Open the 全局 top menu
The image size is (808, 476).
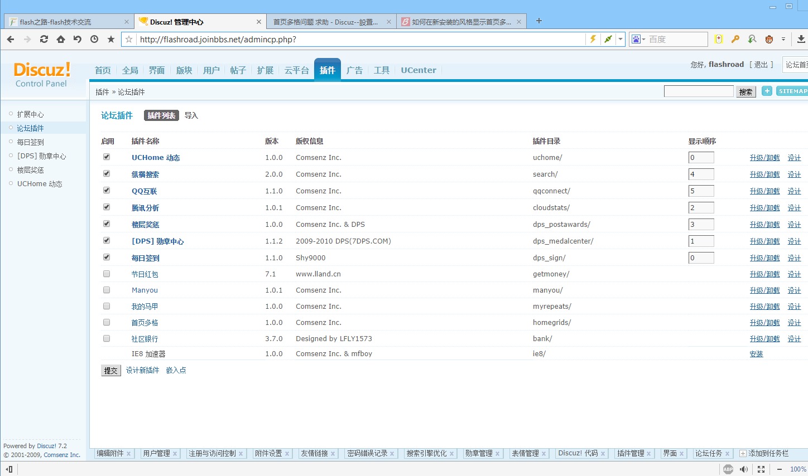(x=130, y=70)
